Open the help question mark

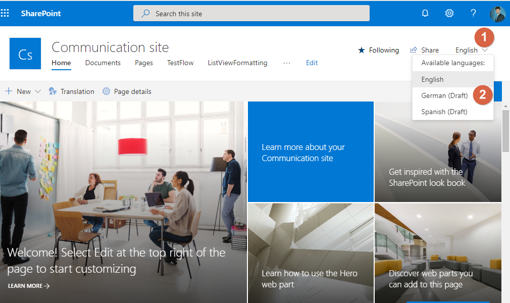473,13
